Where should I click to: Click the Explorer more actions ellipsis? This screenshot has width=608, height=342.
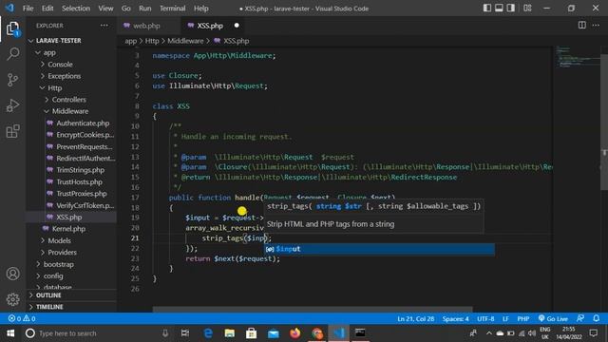tap(104, 26)
